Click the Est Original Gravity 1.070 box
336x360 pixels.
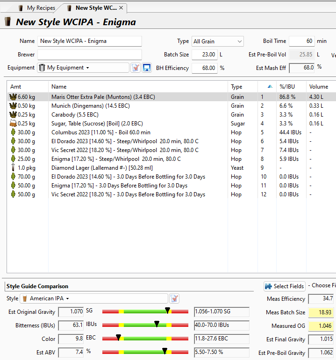pos(71,312)
